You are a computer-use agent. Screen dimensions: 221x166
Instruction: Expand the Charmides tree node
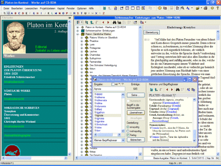tap(82, 55)
